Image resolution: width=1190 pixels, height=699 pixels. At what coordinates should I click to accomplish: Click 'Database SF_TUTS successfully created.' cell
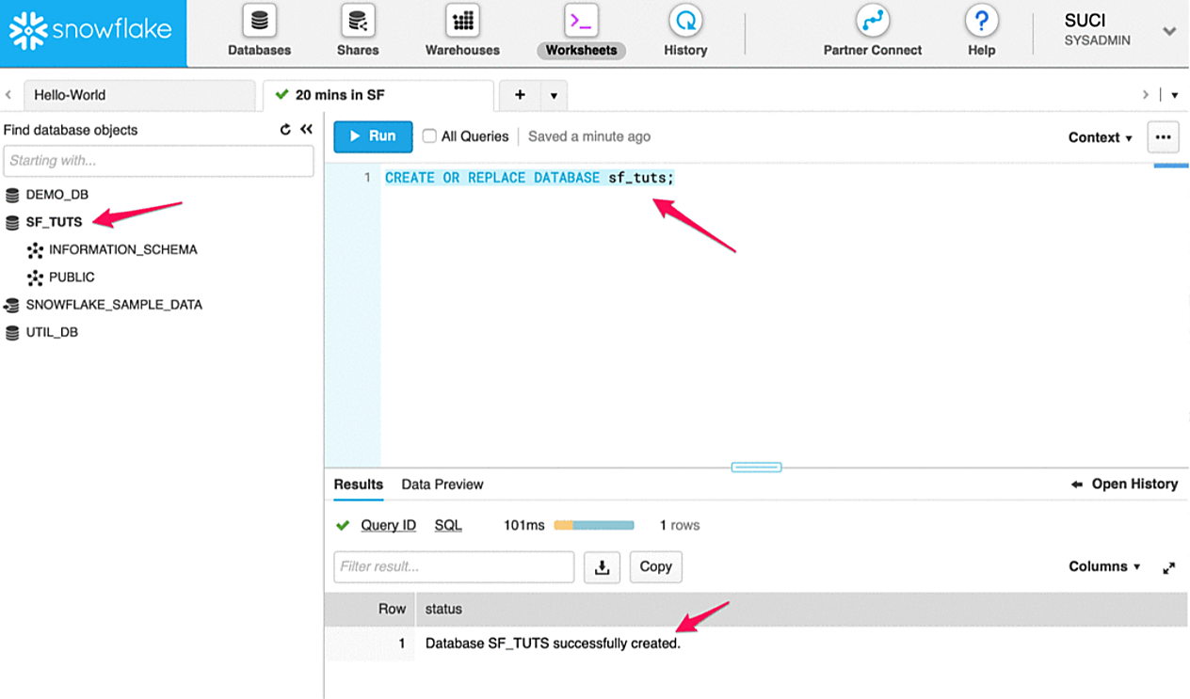pyautogui.click(x=553, y=644)
